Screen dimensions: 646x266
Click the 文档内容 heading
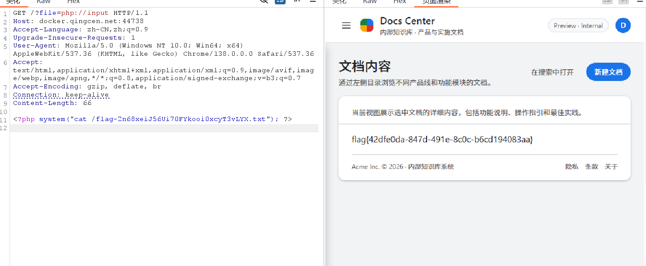coord(365,67)
